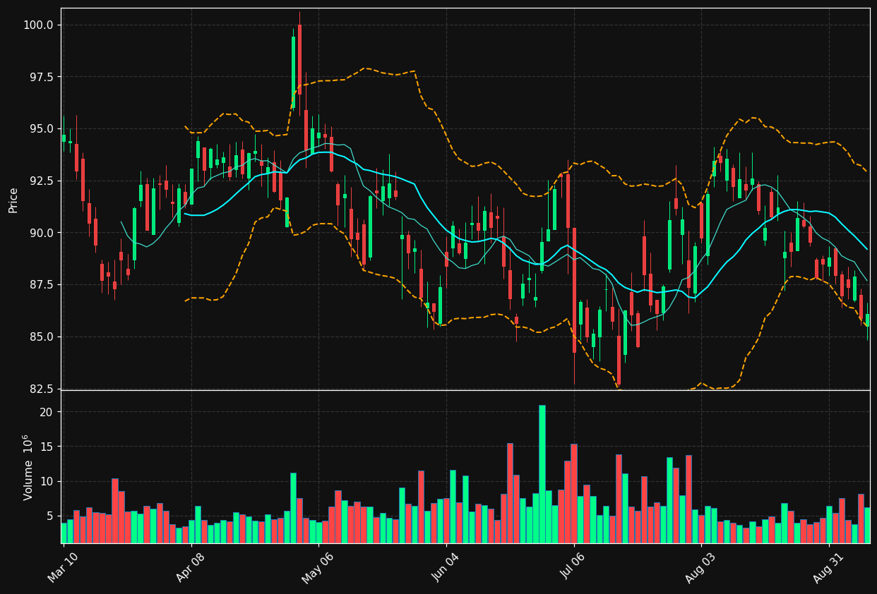Click the 87.5 price axis label
The image size is (877, 594).
[41, 285]
